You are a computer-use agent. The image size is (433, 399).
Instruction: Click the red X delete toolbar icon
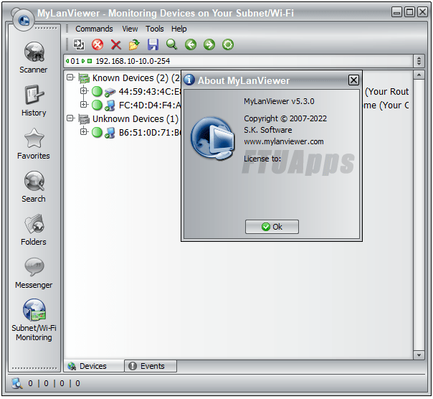click(116, 44)
